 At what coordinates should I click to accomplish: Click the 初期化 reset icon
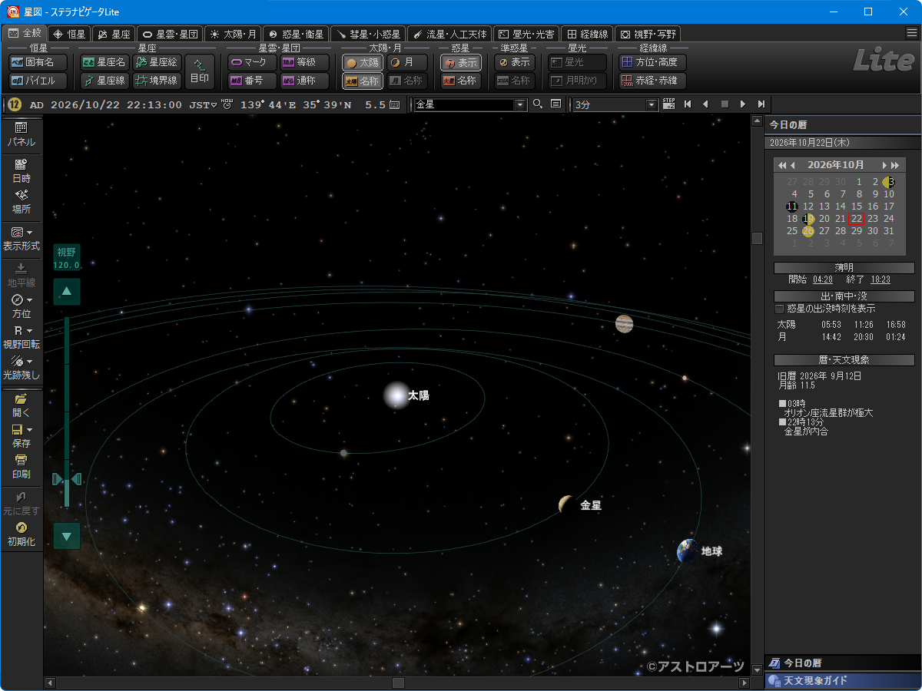[22, 534]
